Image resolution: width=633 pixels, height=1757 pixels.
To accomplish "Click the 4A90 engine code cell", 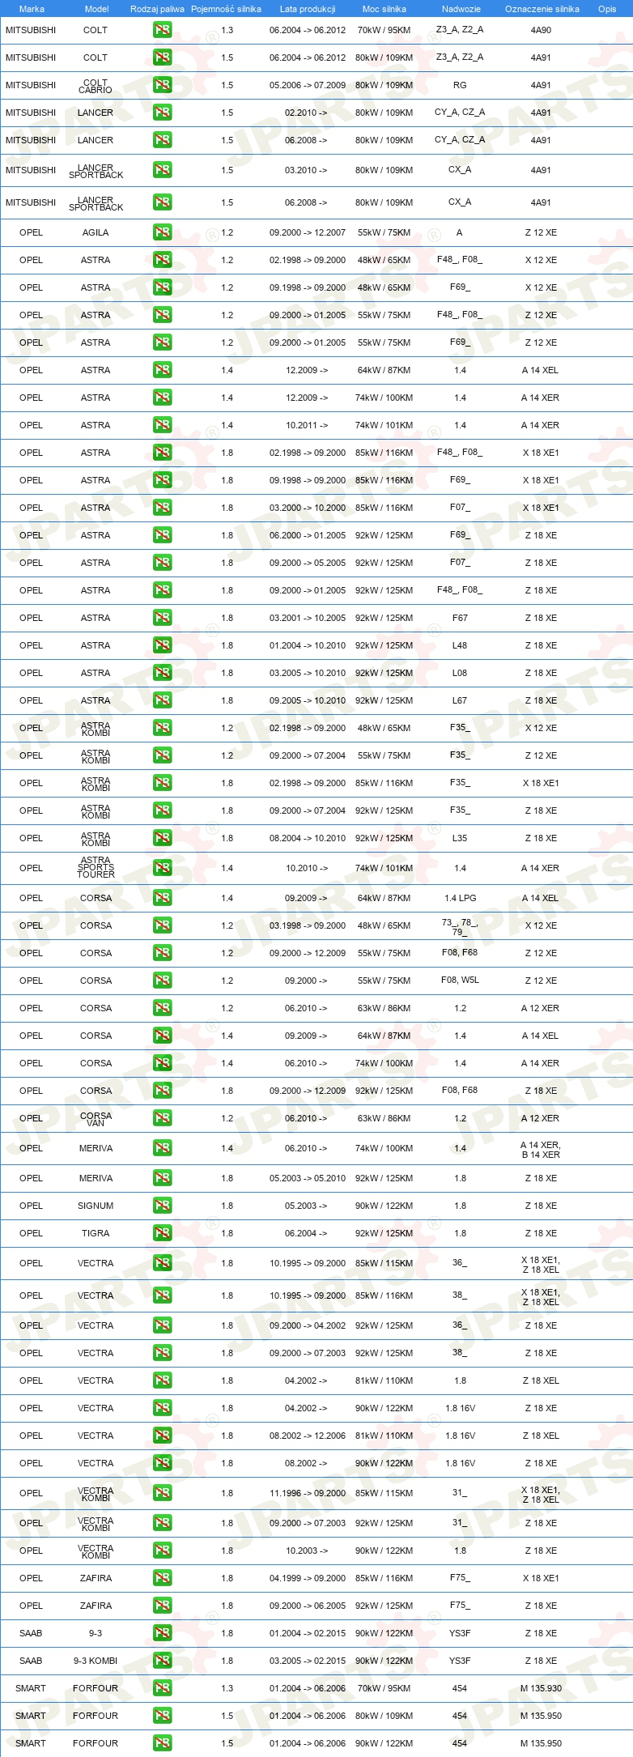I will (x=541, y=30).
